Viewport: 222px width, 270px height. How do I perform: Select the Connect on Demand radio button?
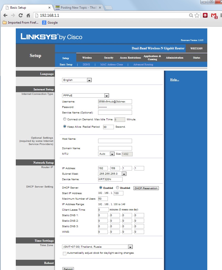pos(65,119)
